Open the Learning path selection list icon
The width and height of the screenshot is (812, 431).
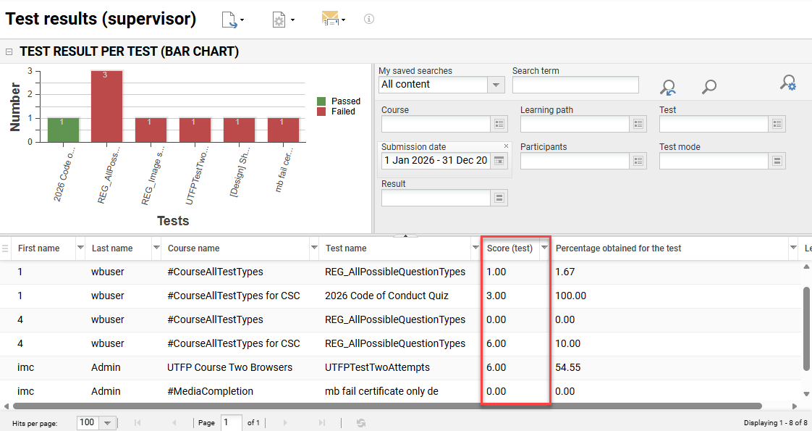[x=638, y=124]
